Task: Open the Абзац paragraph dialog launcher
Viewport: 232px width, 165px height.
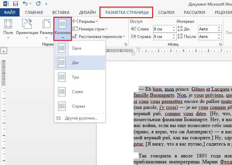Action: (221, 44)
